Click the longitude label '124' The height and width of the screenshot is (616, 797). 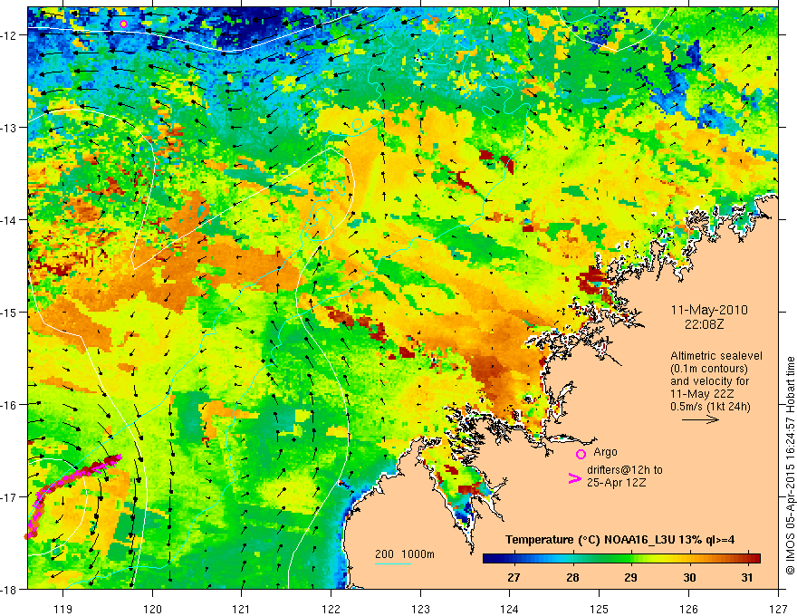coord(510,609)
